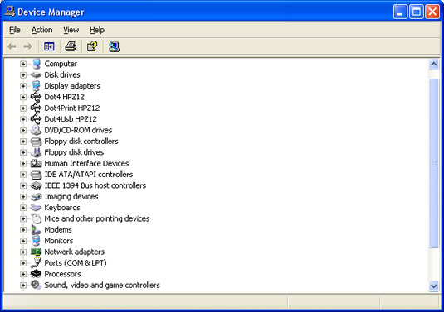
Task: Click the scrollbar down arrow
Action: pyautogui.click(x=433, y=286)
